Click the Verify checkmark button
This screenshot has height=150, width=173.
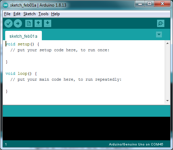pos(8,24)
